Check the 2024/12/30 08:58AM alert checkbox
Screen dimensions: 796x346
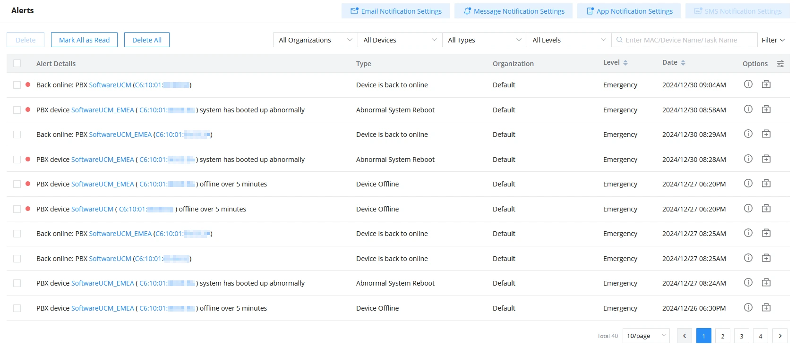click(x=17, y=110)
